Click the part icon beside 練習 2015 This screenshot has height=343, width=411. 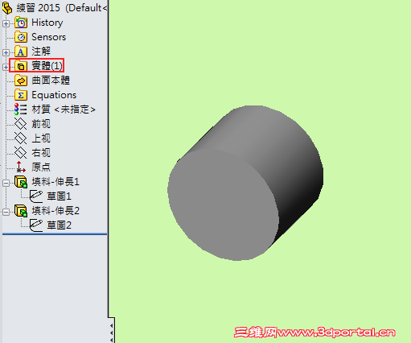tap(7, 8)
